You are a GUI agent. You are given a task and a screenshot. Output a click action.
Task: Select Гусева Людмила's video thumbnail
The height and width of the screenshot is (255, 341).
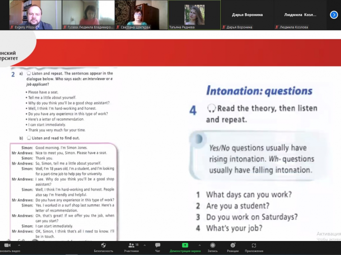(x=88, y=15)
